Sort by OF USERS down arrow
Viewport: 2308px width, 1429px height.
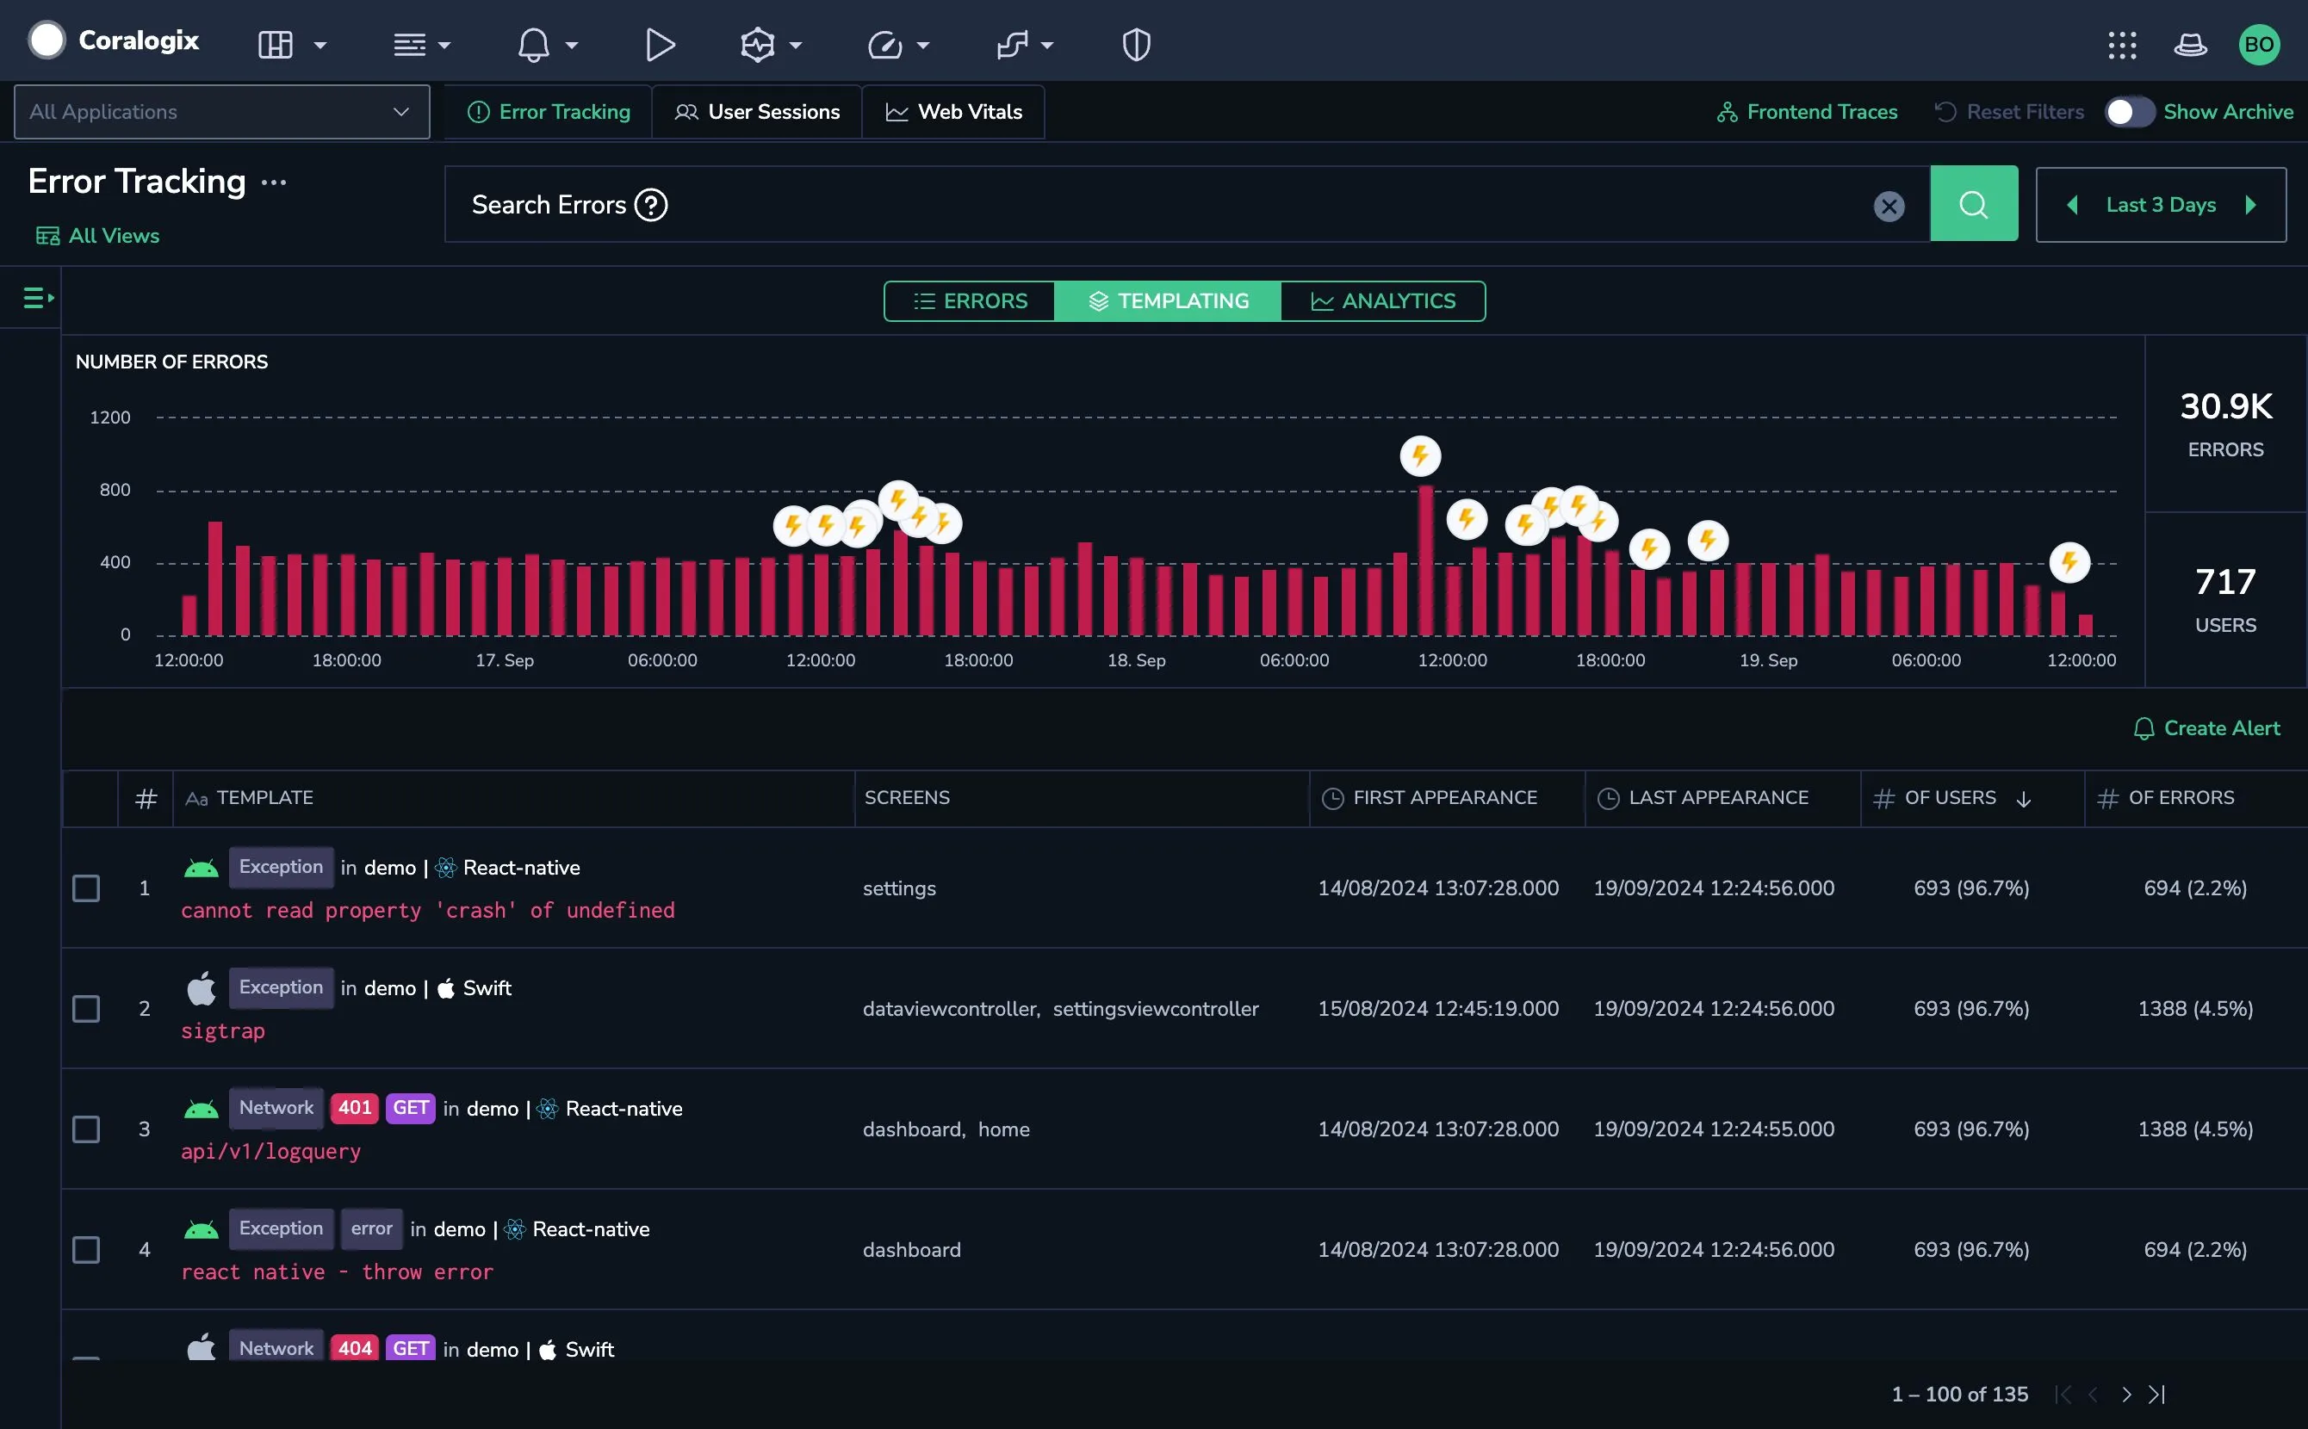(2022, 799)
